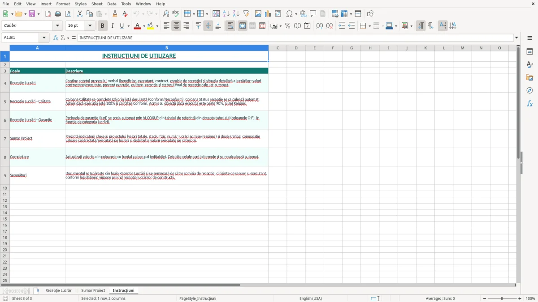
Task: Toggle Merge and Center Cells
Action: tap(243, 26)
